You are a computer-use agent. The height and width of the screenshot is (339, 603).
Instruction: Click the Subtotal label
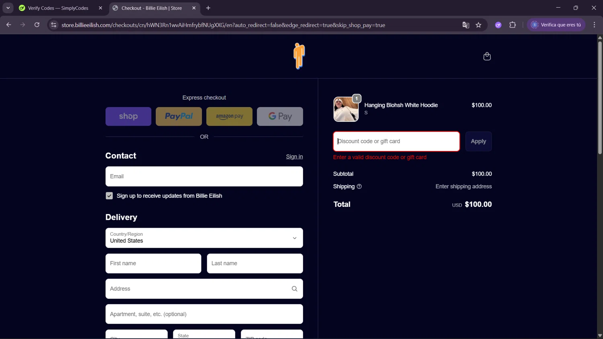pyautogui.click(x=343, y=174)
